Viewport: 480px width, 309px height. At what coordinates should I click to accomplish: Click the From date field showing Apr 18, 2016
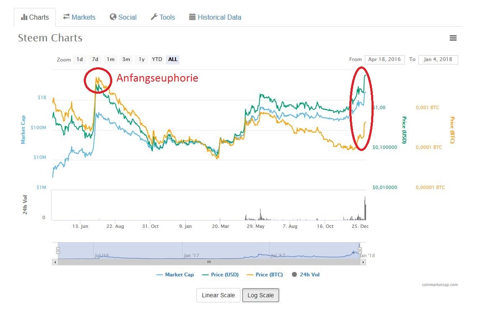coord(384,59)
